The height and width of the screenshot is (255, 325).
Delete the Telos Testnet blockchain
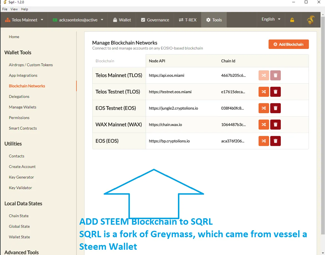click(x=275, y=92)
